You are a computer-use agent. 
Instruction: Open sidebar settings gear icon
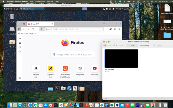pyautogui.click(x=20, y=78)
